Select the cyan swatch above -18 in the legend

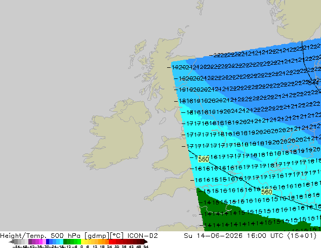(62, 241)
